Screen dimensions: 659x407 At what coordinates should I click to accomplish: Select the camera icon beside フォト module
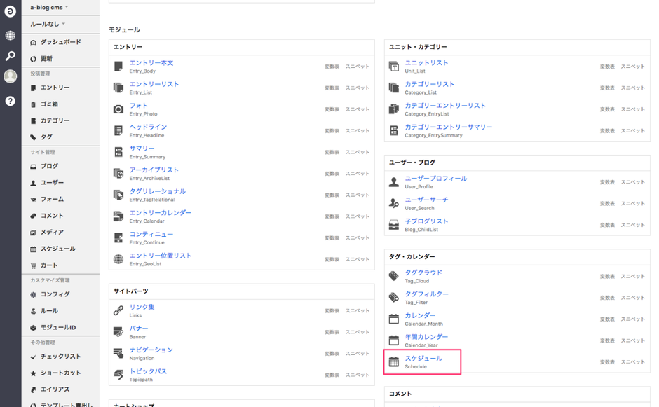[118, 109]
